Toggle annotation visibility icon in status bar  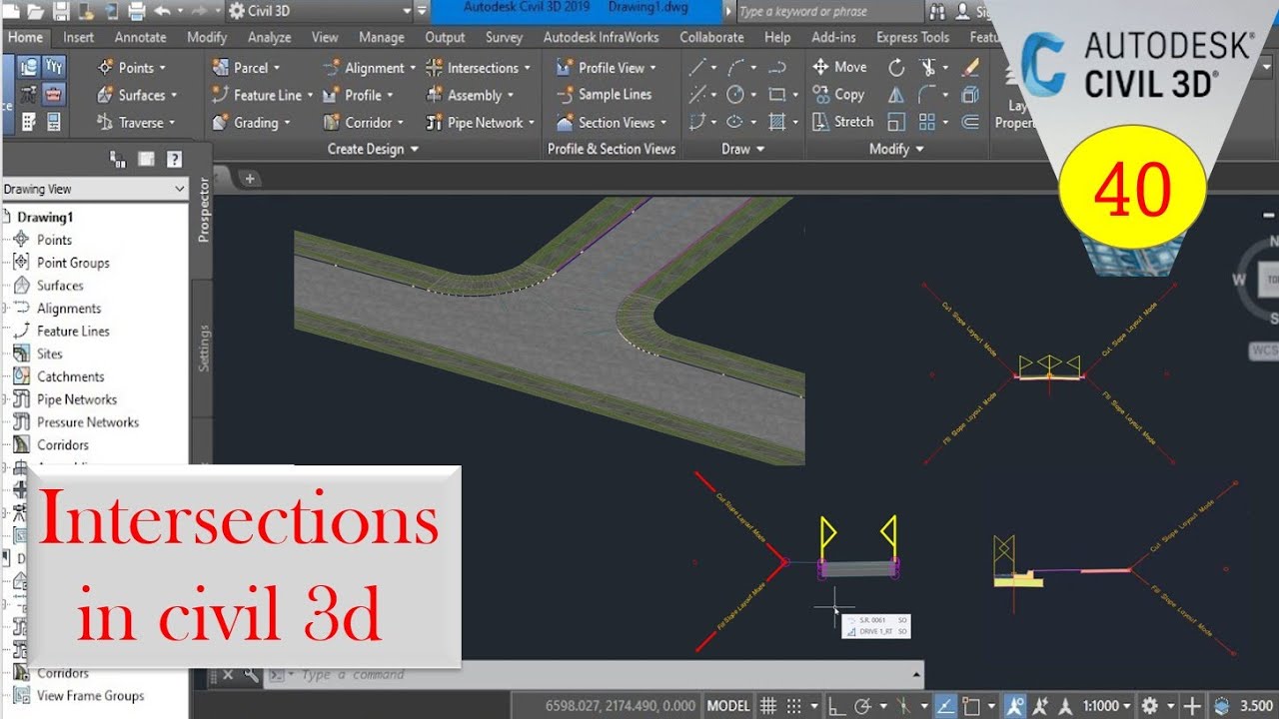1015,705
